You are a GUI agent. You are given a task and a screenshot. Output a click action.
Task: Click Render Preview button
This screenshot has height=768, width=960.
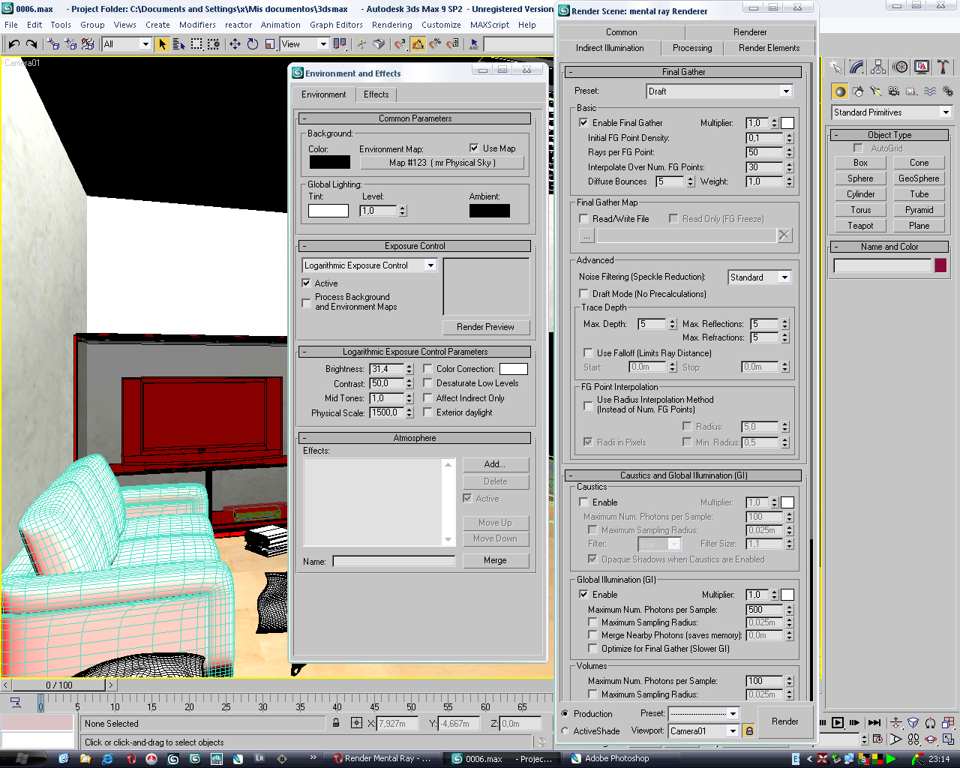485,327
